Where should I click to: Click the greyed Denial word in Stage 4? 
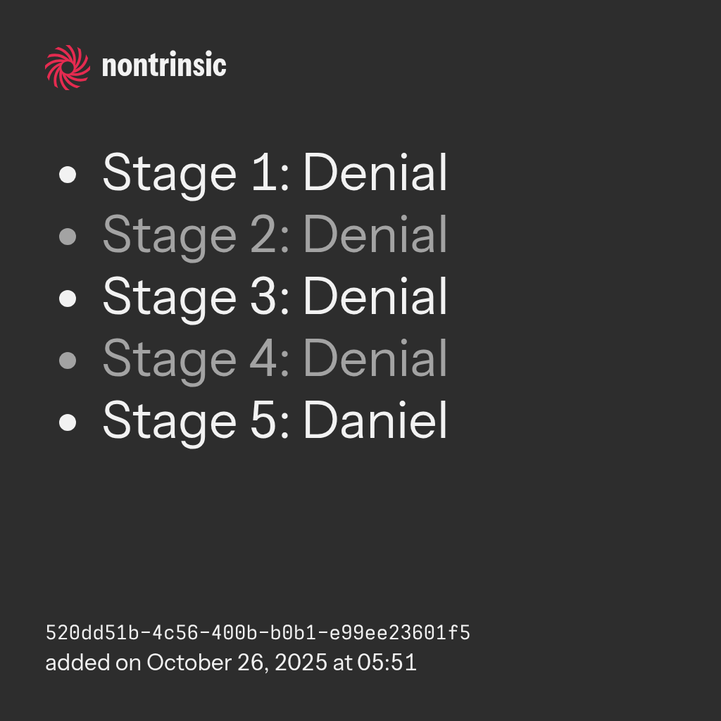375,359
